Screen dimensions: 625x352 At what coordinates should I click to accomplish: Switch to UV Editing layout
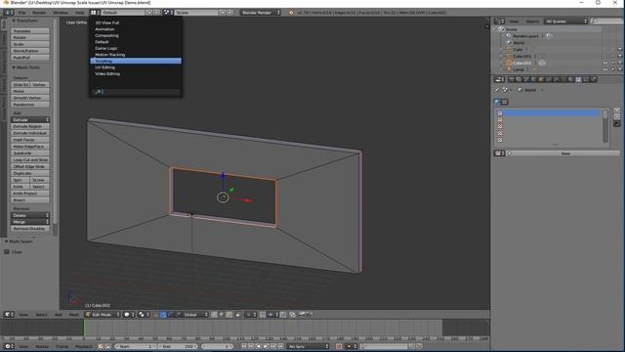[136, 67]
